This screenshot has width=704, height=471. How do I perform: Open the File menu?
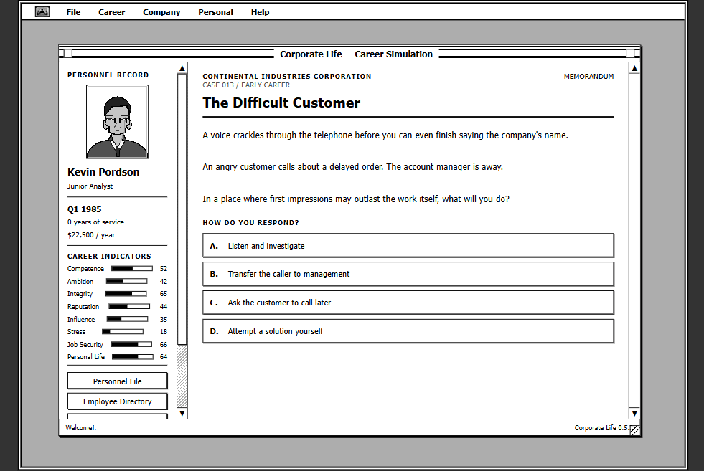point(73,12)
